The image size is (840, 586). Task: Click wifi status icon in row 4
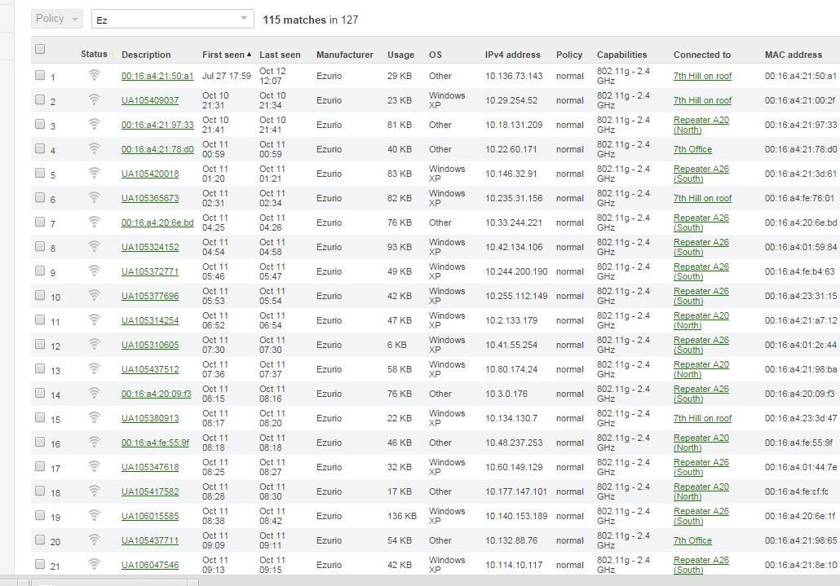95,149
